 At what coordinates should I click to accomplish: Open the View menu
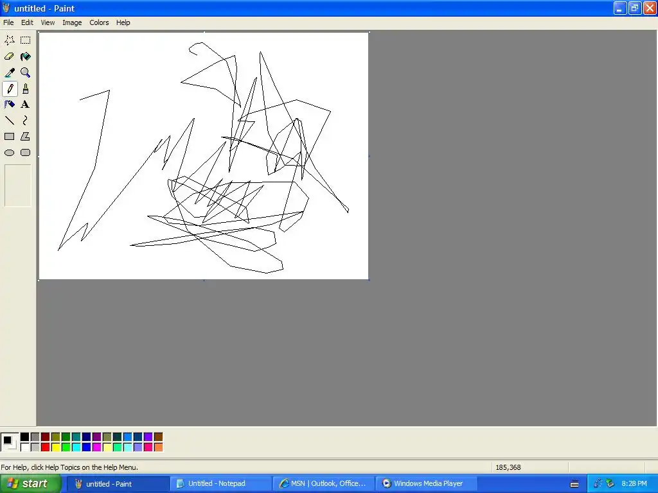coord(48,22)
